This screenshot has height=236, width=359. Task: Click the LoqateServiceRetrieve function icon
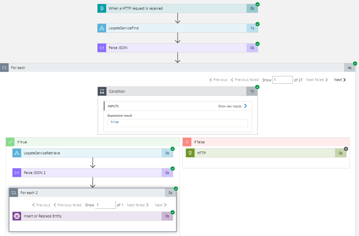(17, 153)
